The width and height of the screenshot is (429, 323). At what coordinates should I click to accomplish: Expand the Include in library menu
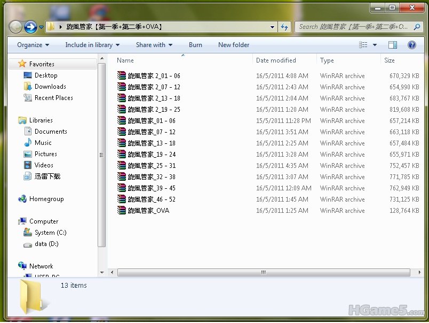pyautogui.click(x=92, y=45)
